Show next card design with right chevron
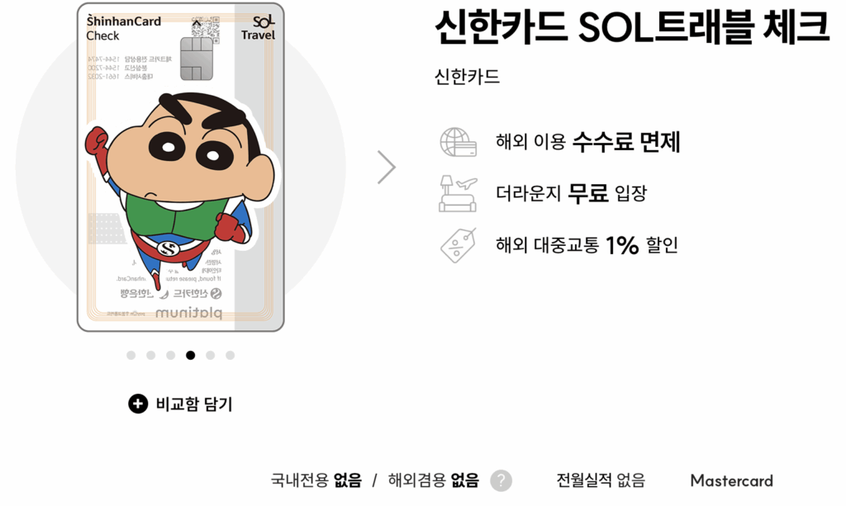Screen dimensions: 846x506 [x=387, y=168]
